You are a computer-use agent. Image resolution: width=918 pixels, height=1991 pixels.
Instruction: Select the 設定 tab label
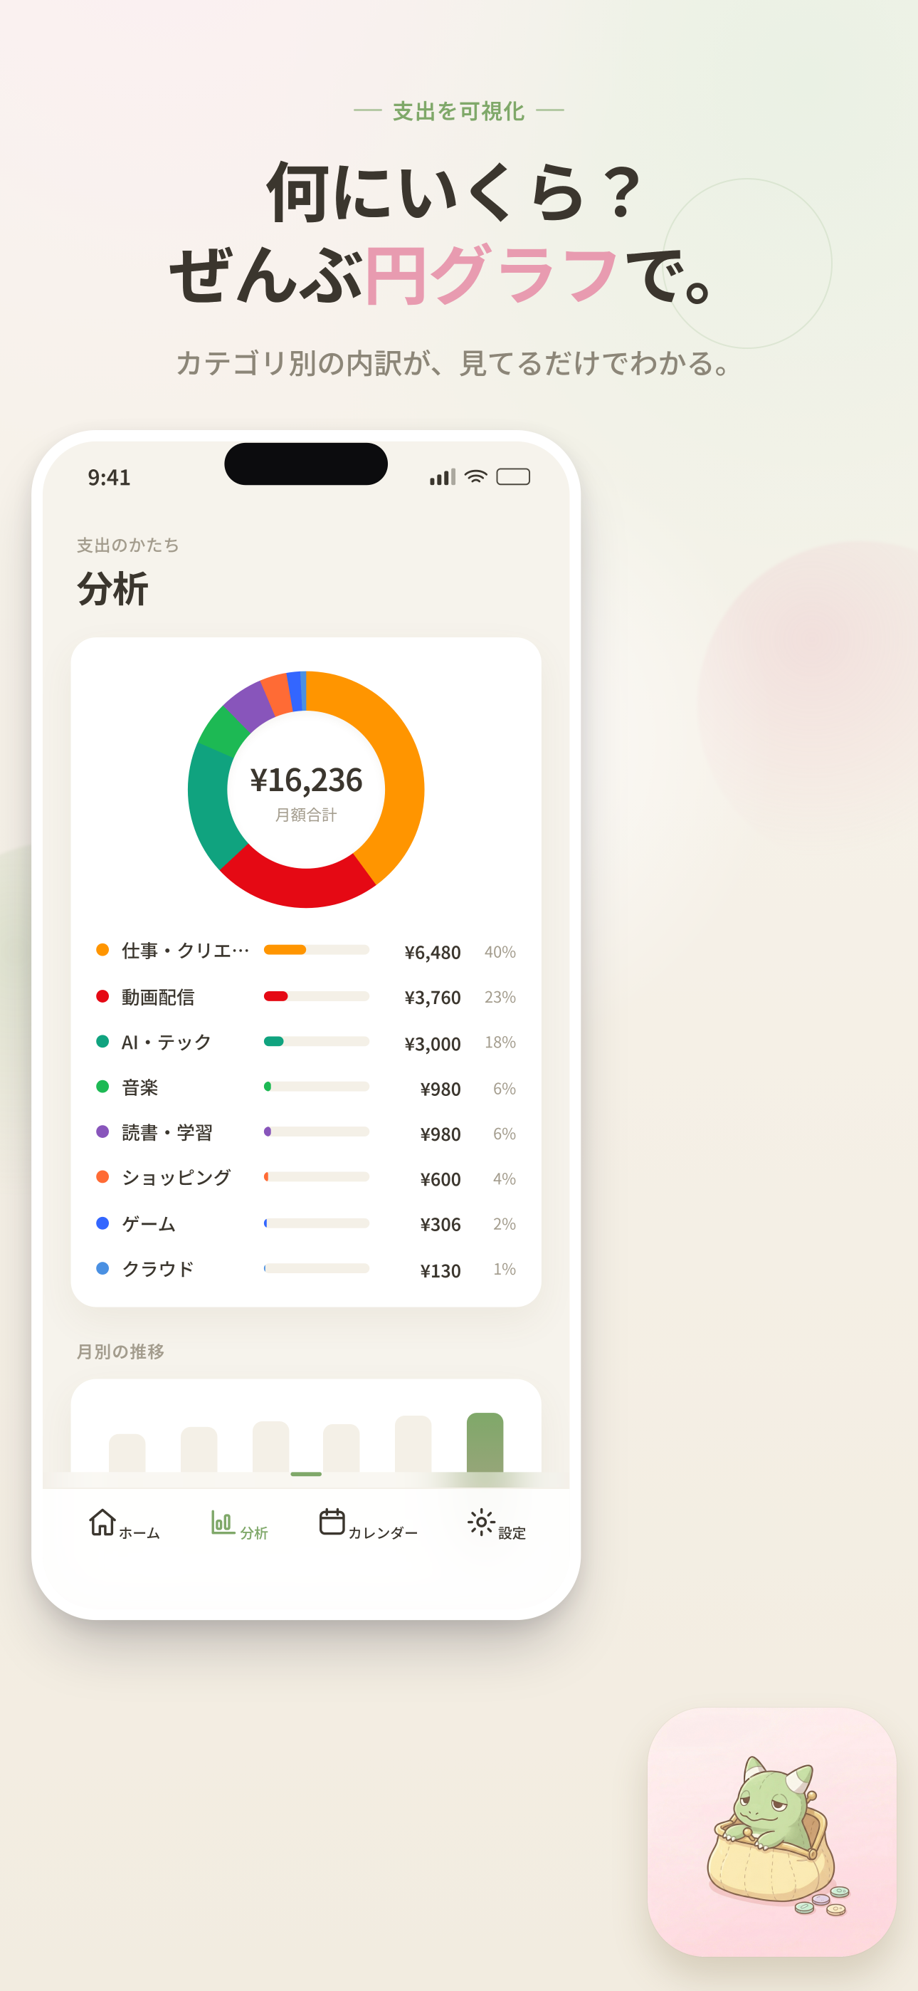tap(512, 1532)
